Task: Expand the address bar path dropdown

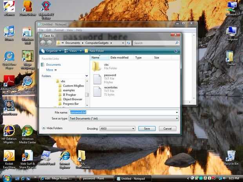Action: click(123, 43)
